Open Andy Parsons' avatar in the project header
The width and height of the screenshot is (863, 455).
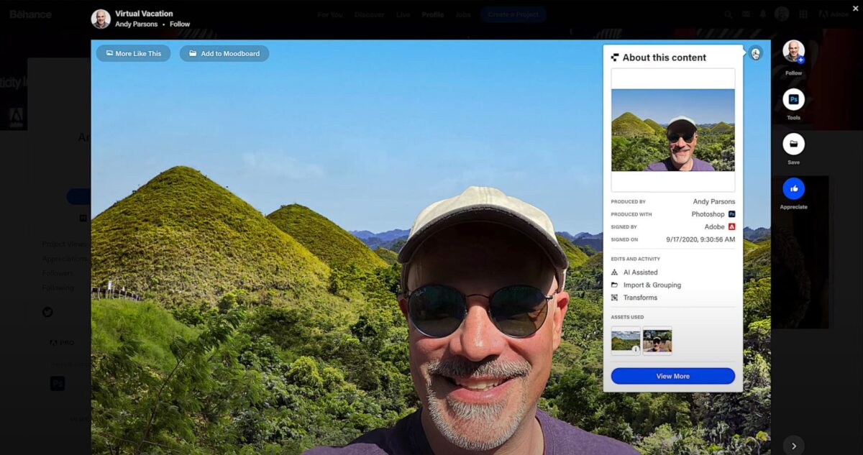(101, 19)
